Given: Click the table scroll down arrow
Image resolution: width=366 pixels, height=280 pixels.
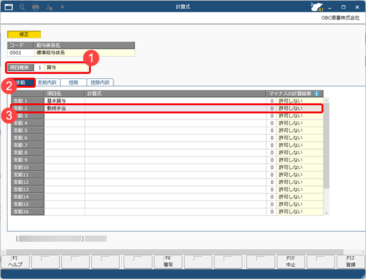Looking at the screenshot, I should point(327,212).
